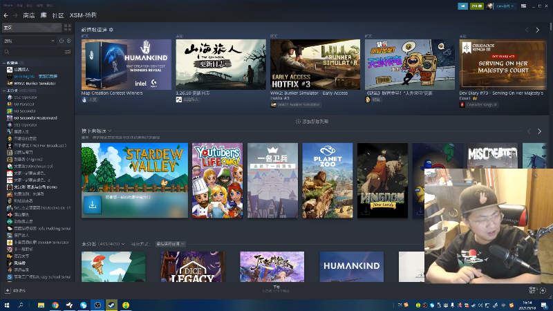
Task: Open friends and chat icon
Action: [538, 290]
